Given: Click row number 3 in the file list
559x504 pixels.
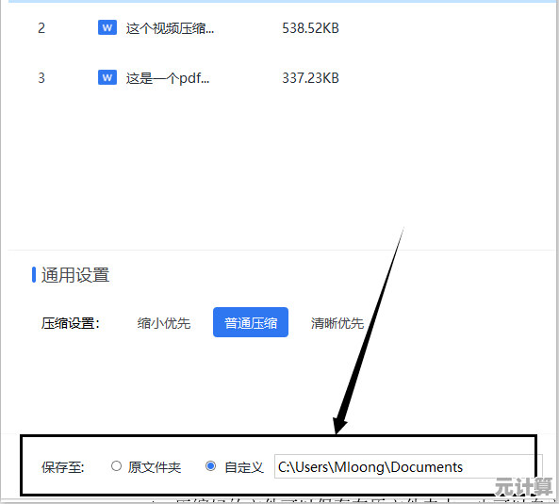Looking at the screenshot, I should [41, 78].
